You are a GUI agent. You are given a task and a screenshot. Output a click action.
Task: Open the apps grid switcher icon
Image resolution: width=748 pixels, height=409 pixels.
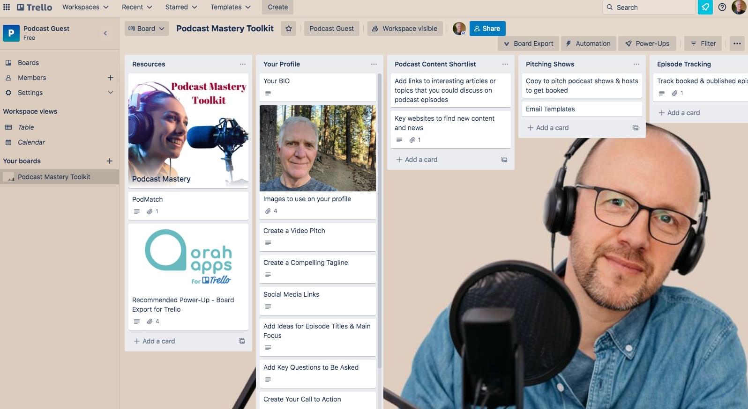7,7
